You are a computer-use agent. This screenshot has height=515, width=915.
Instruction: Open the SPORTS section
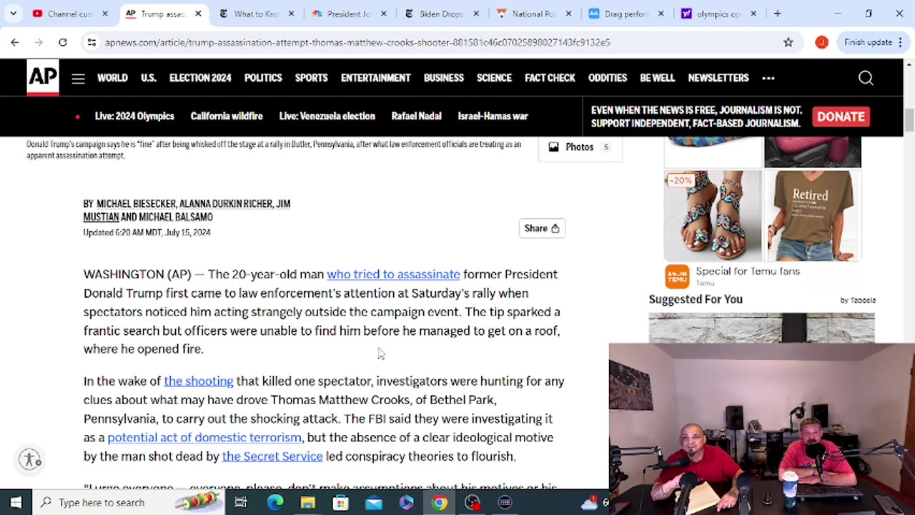[x=311, y=78]
